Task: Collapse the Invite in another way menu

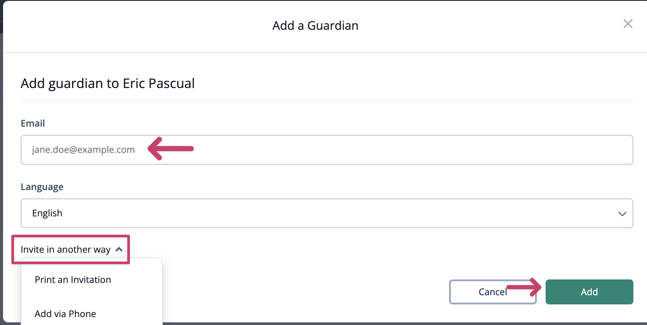Action: coord(66,250)
